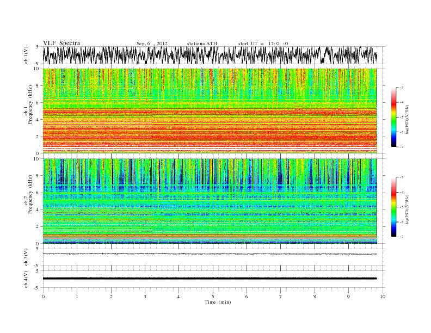Click the ch.3 voltage trace line
The width and height of the screenshot is (431, 333).
(210, 254)
